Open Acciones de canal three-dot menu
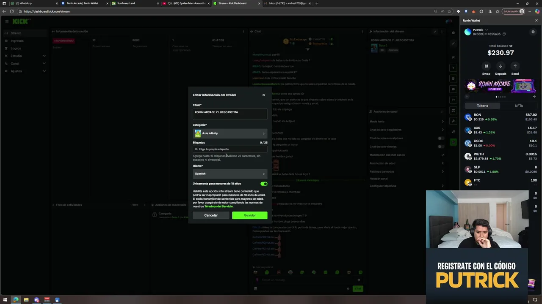 coord(442,111)
